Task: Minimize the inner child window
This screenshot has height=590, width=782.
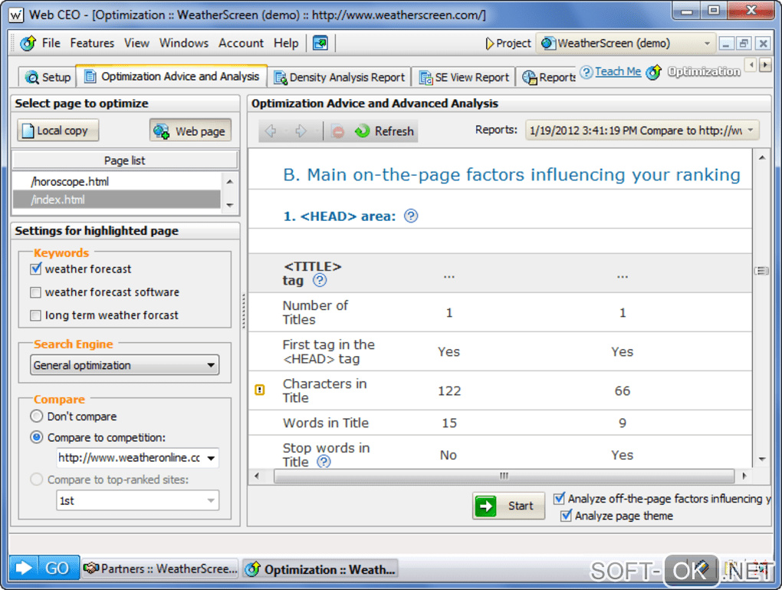Action: pyautogui.click(x=725, y=44)
